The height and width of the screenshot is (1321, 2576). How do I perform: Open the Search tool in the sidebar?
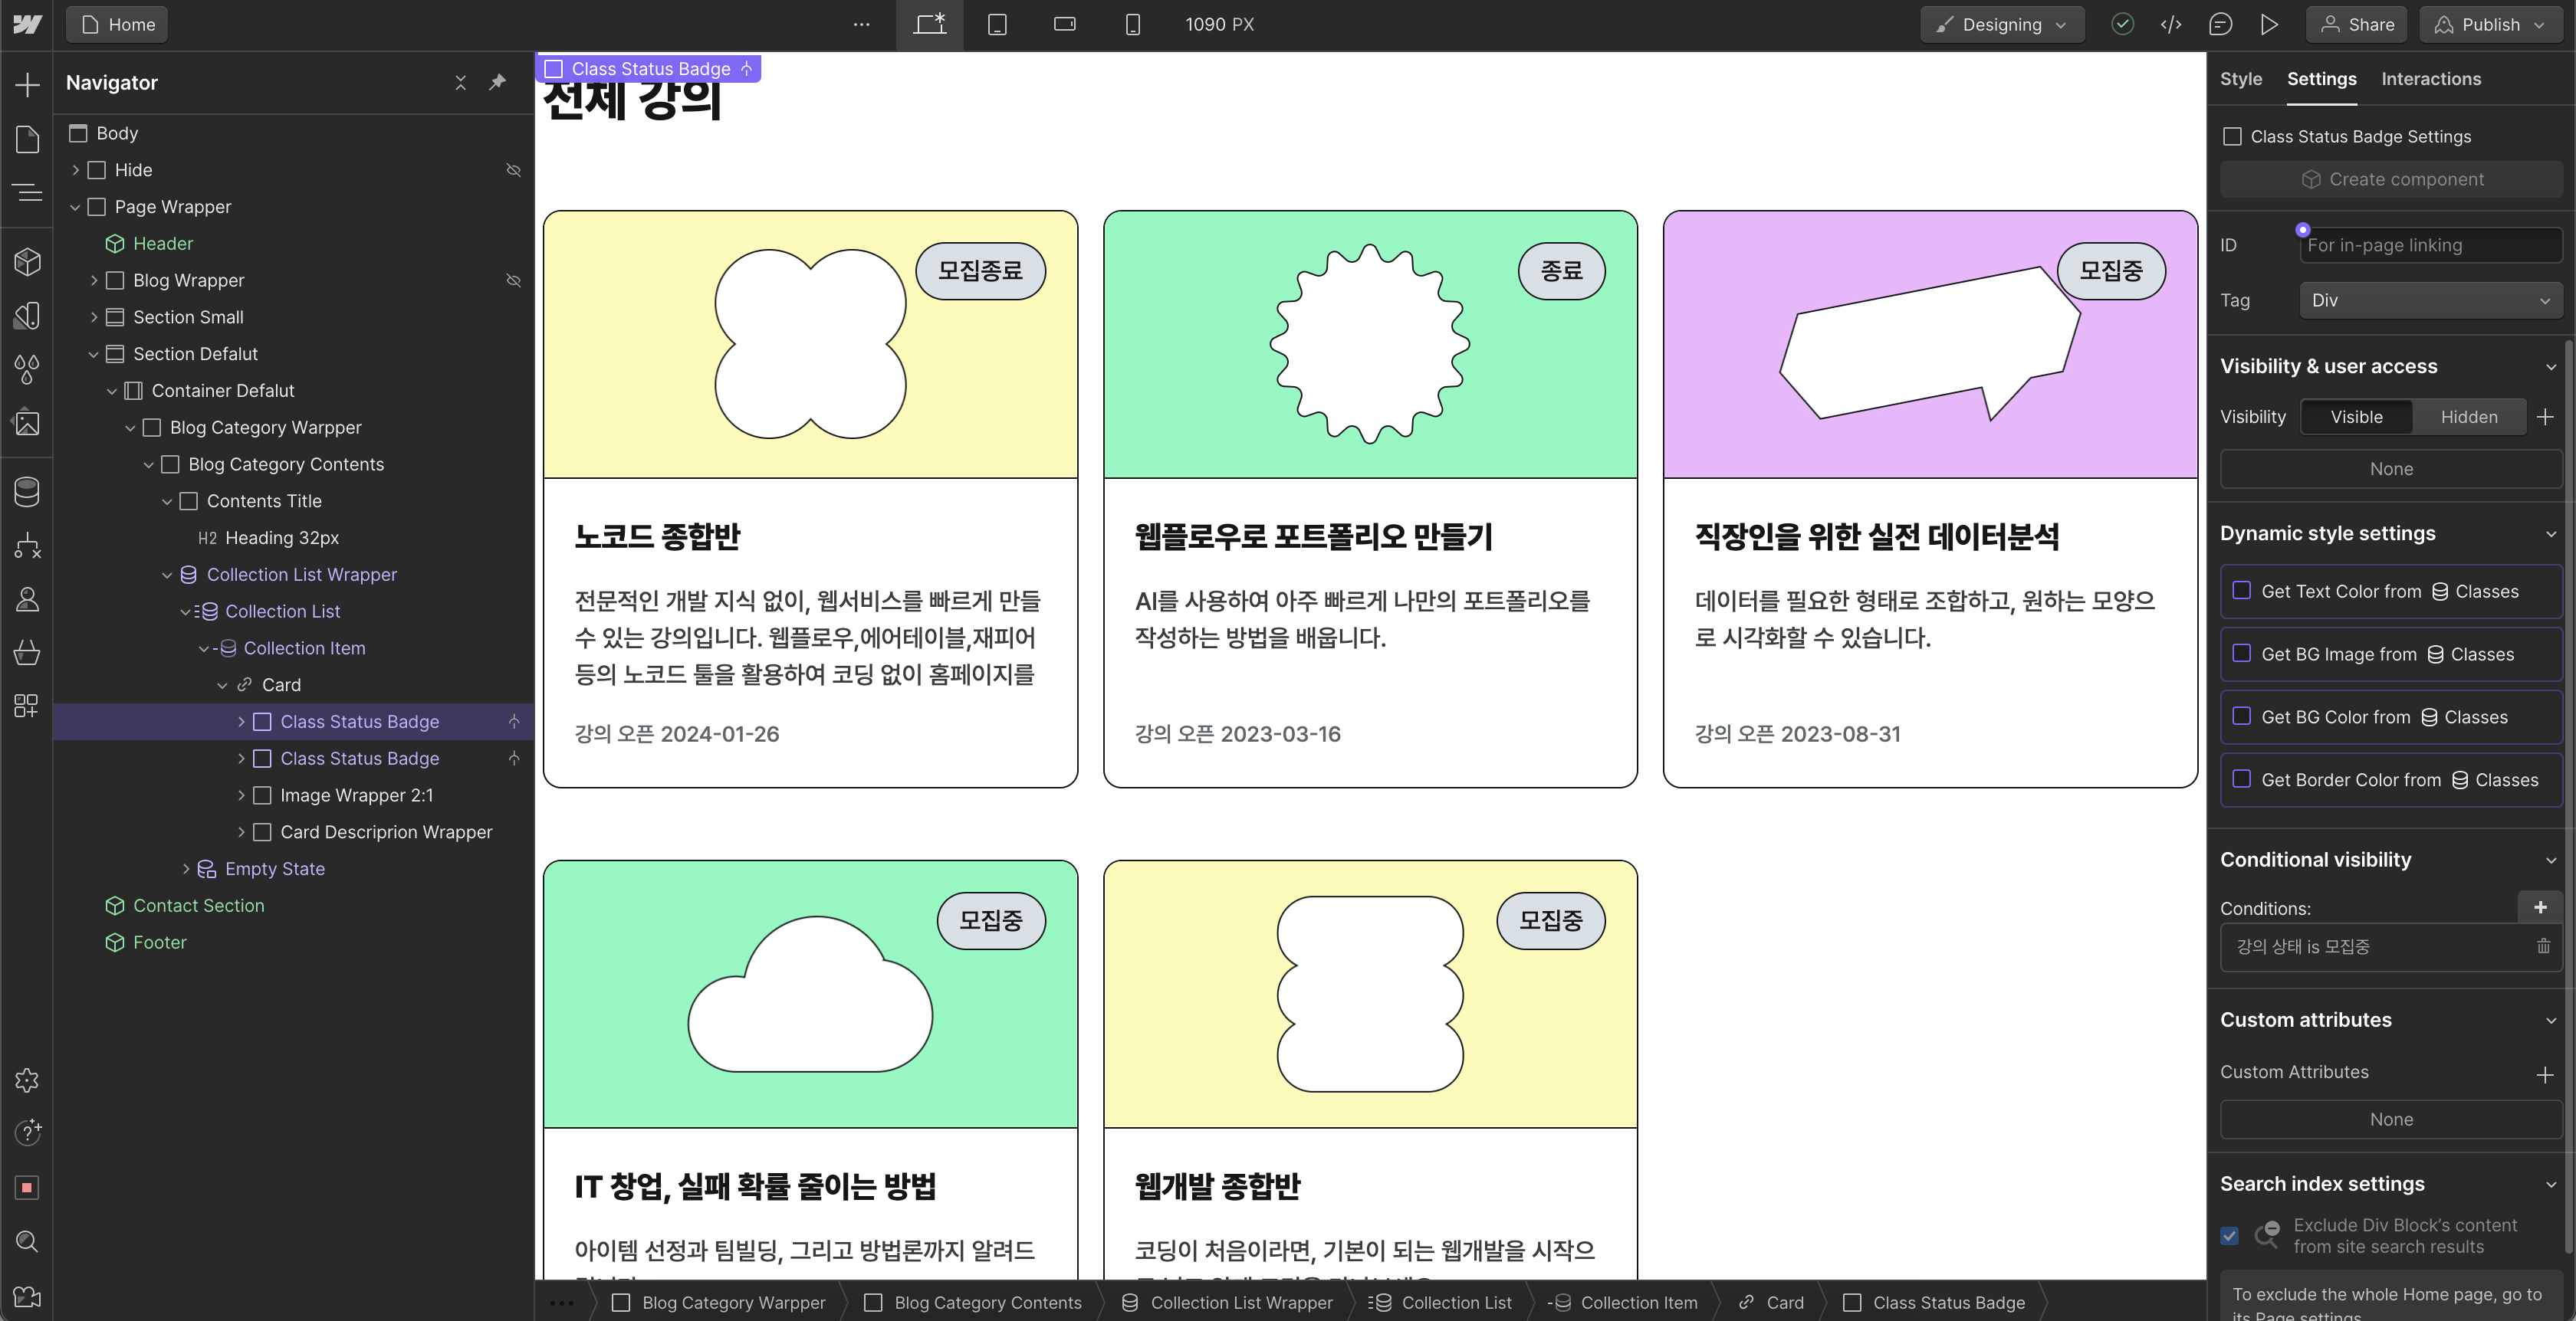tap(27, 1241)
